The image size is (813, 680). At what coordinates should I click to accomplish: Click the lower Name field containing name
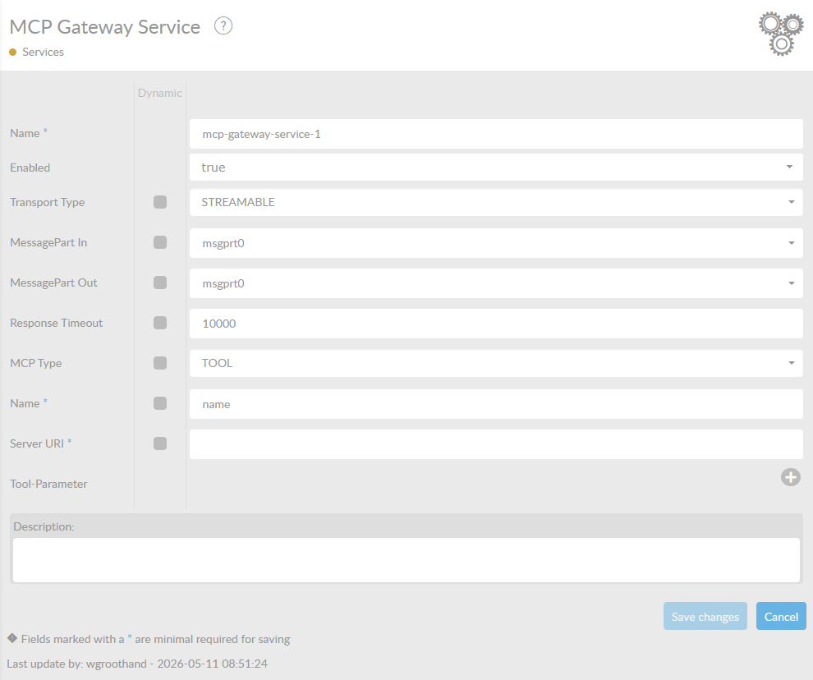point(496,404)
